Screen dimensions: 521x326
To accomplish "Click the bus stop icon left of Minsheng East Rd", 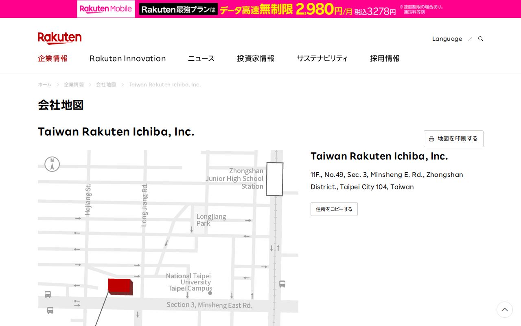I will tap(48, 294).
